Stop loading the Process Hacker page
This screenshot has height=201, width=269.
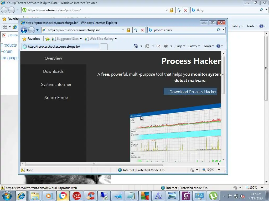coord(142,30)
